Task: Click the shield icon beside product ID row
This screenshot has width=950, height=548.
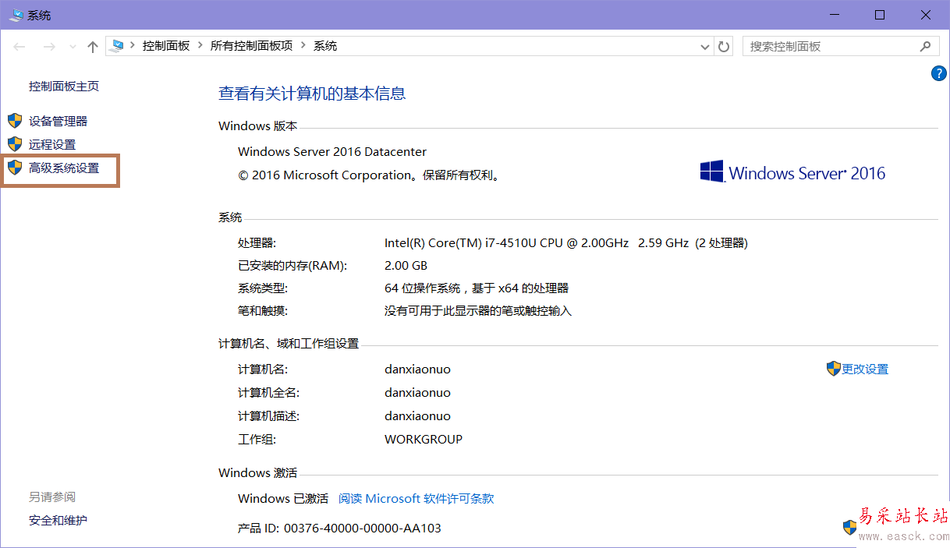Action: (850, 528)
